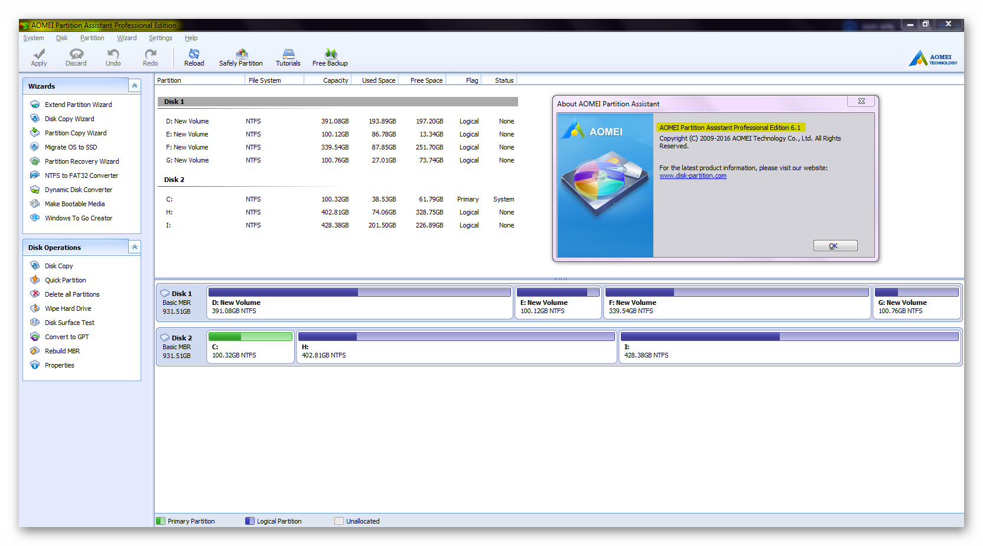The width and height of the screenshot is (983, 546).
Task: Click the Reload toolbar icon
Action: click(194, 57)
